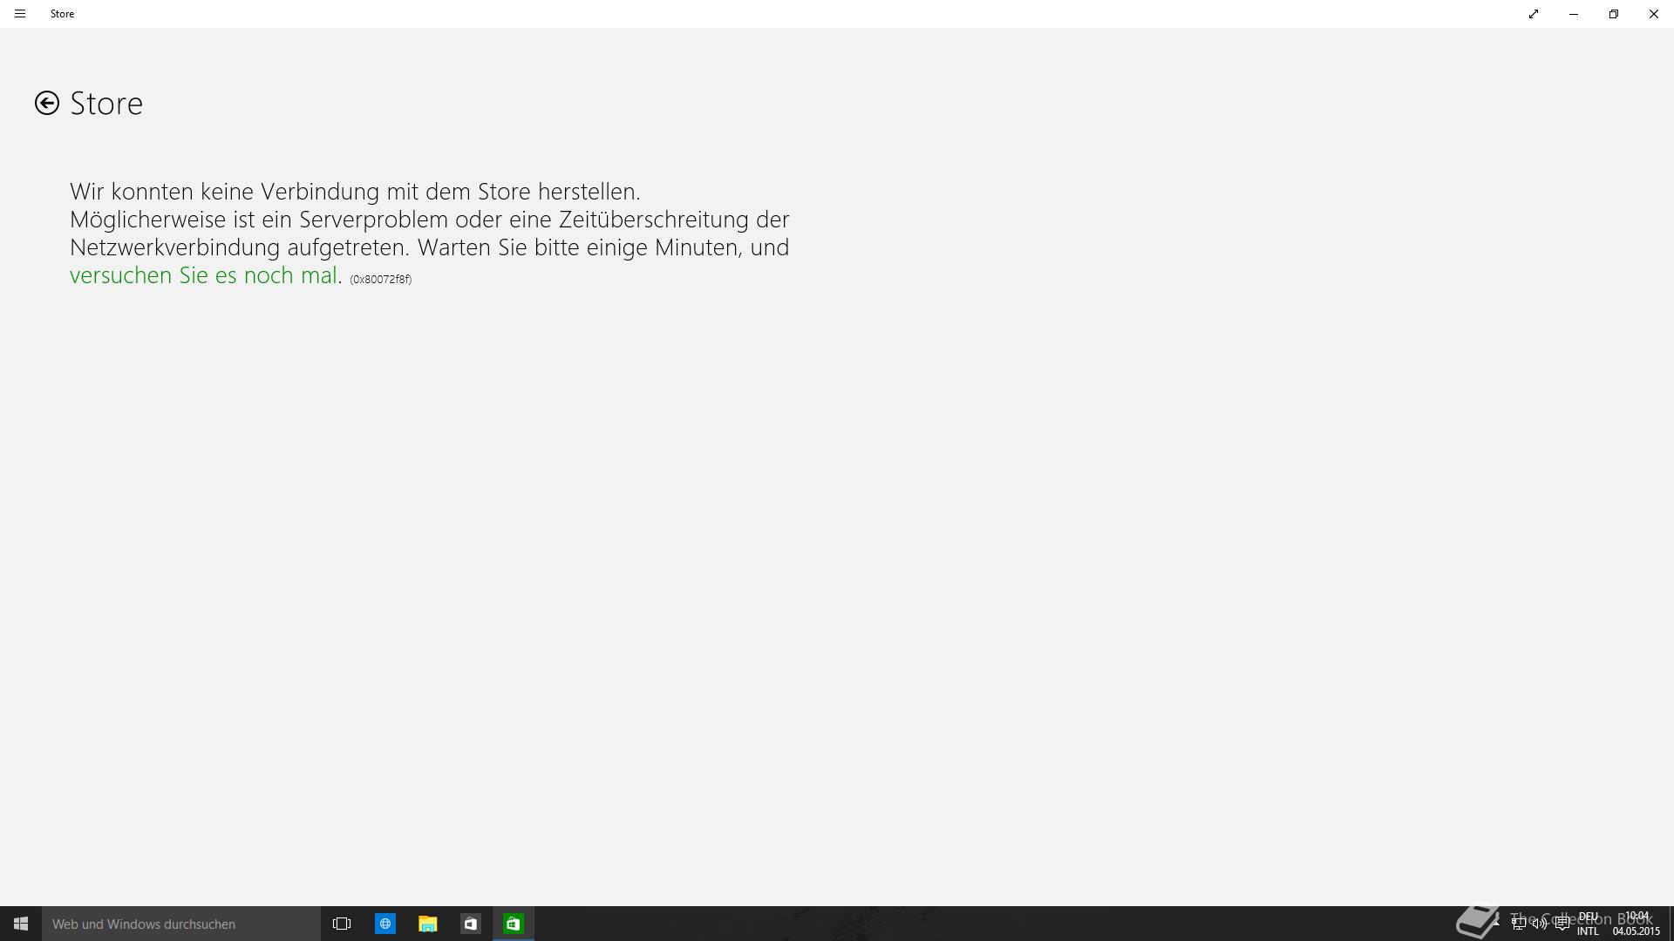Screen dimensions: 1674x941
Task: Open the clock showing 10:04
Action: click(1637, 924)
